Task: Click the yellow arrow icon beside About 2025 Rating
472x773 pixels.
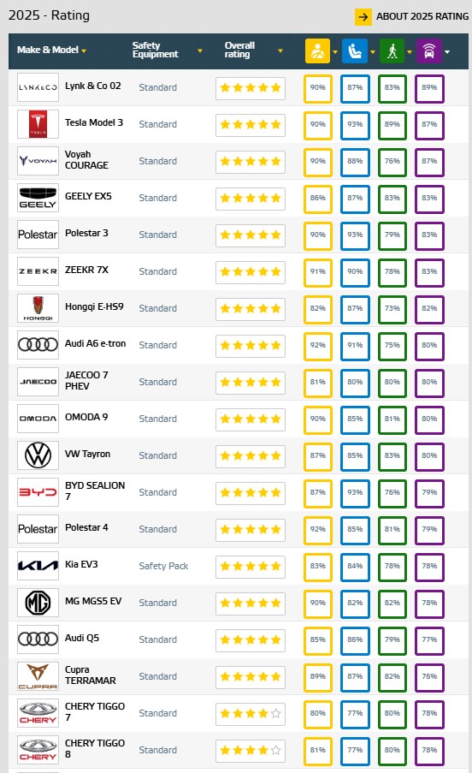Action: click(363, 17)
